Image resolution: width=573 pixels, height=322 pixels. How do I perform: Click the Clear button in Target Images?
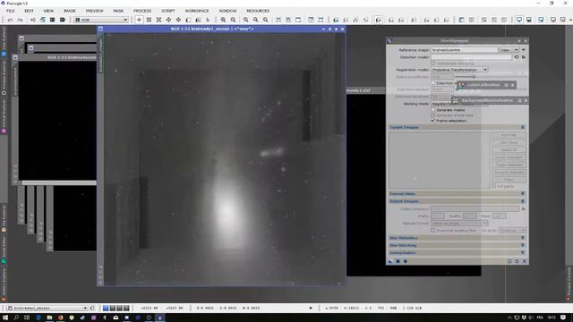[509, 180]
